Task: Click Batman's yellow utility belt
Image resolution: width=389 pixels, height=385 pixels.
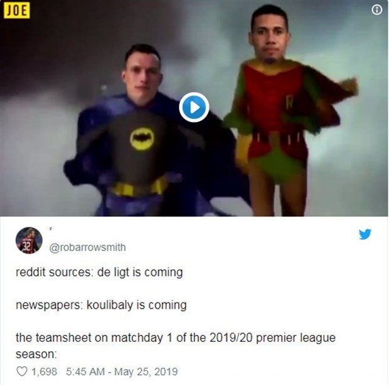Action: coord(139,188)
